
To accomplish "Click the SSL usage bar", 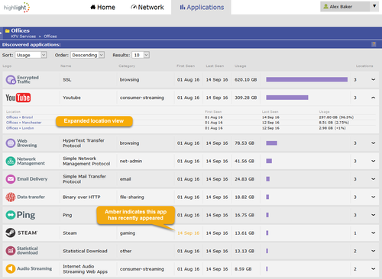I will pyautogui.click(x=307, y=79).
